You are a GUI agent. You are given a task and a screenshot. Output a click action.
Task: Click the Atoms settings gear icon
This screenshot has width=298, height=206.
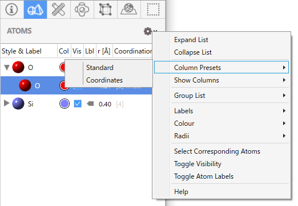148,31
